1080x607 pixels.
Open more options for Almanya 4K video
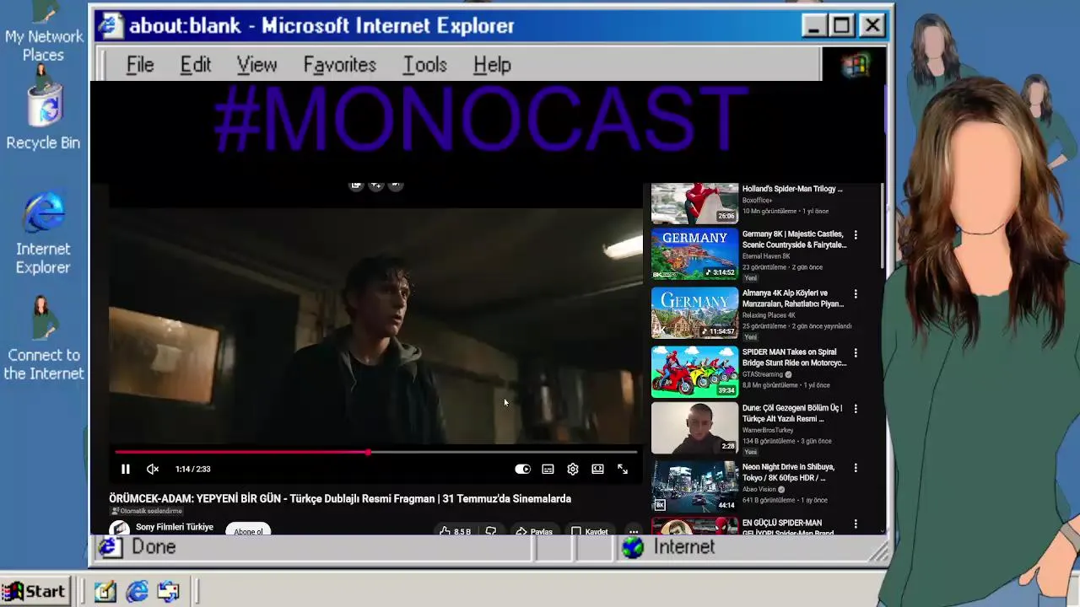point(856,294)
